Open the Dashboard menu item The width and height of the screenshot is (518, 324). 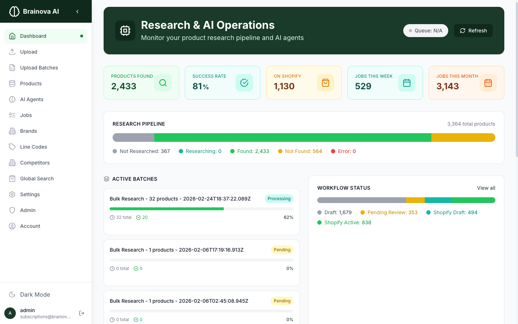click(33, 36)
